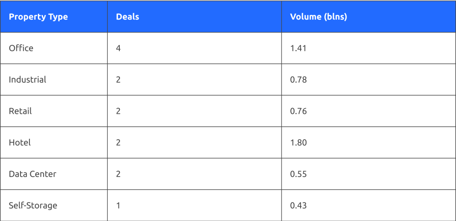Click the Industrial volume value 0.78
456x221 pixels.
(x=298, y=80)
